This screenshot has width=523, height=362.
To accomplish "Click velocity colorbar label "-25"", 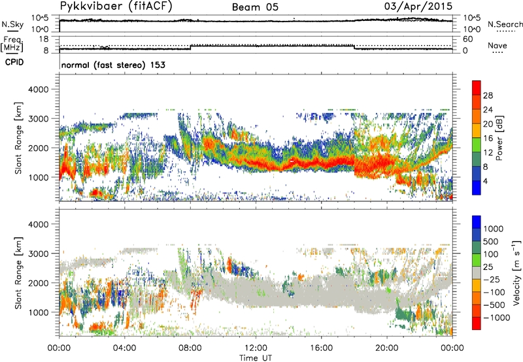I will (x=490, y=280).
